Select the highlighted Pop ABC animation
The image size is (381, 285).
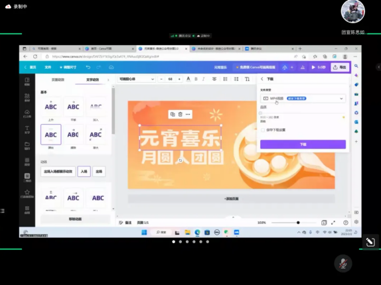tap(51, 135)
